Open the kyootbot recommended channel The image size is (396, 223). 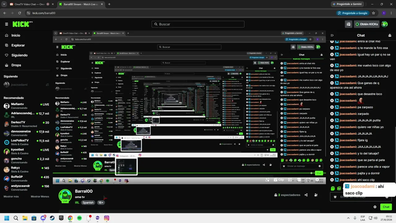(26, 151)
